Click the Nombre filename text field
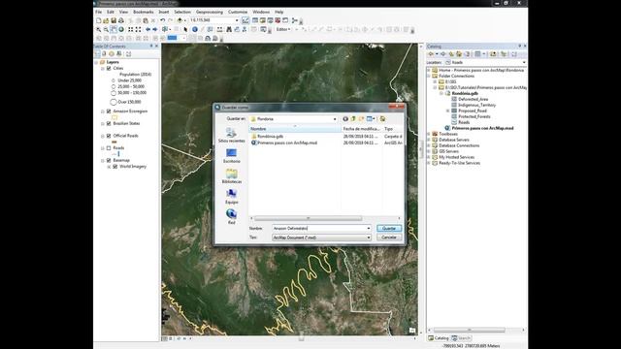Image resolution: width=621 pixels, height=349 pixels. [319, 229]
